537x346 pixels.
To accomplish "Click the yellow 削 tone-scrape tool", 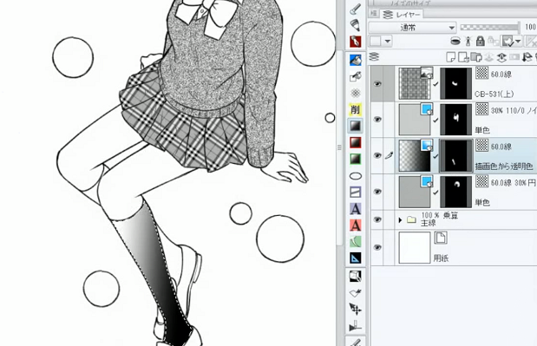I will [356, 109].
